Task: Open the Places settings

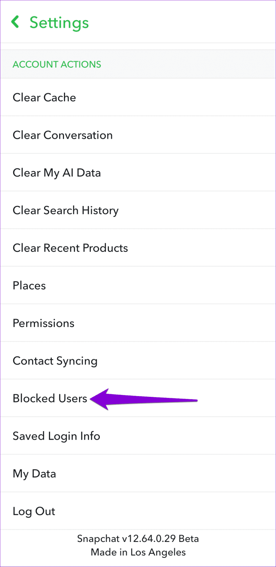Action: tap(29, 285)
